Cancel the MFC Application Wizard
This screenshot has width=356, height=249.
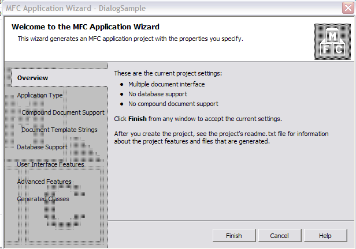click(x=280, y=236)
